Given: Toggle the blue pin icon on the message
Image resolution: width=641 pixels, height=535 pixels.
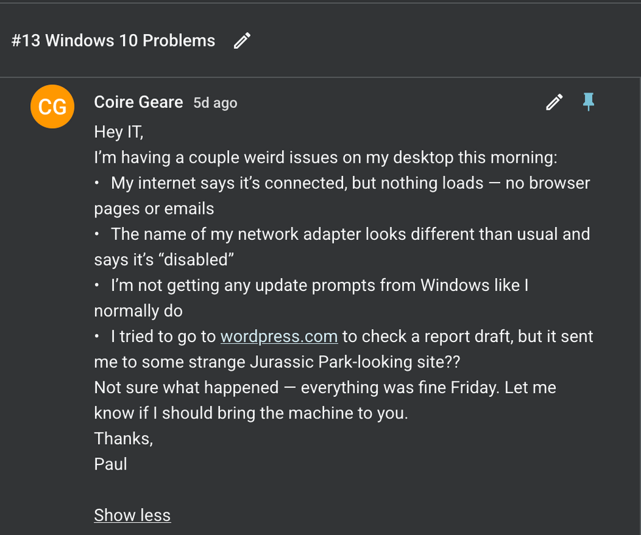Looking at the screenshot, I should [x=589, y=101].
